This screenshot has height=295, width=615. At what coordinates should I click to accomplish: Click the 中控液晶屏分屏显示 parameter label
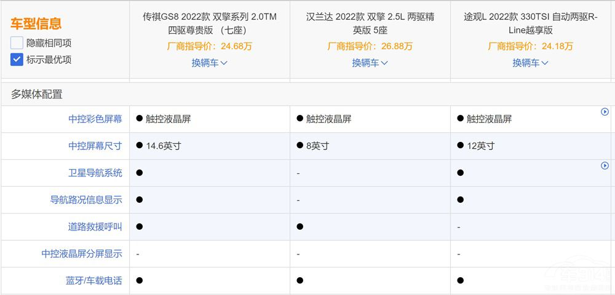click(x=82, y=254)
